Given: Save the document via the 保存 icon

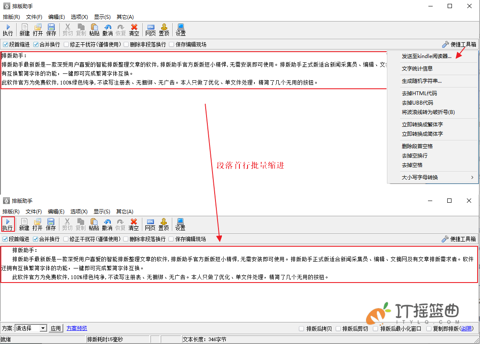Looking at the screenshot, I should point(51,29).
